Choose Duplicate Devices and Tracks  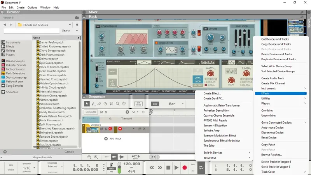pos(278,59)
